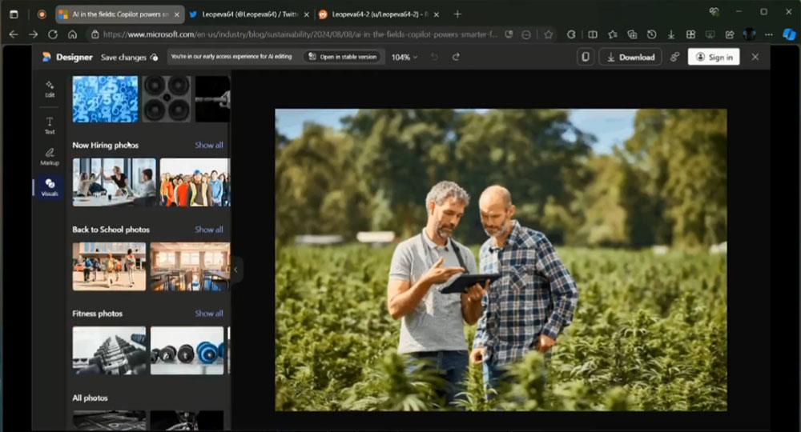801x432 pixels.
Task: Pick the kids running school photo
Action: point(109,266)
